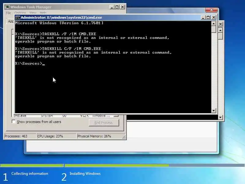Select cmd.exe row in process list
The height and width of the screenshot is (184, 245).
[63, 116]
